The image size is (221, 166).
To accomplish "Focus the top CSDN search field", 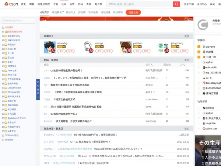I will [140, 4].
